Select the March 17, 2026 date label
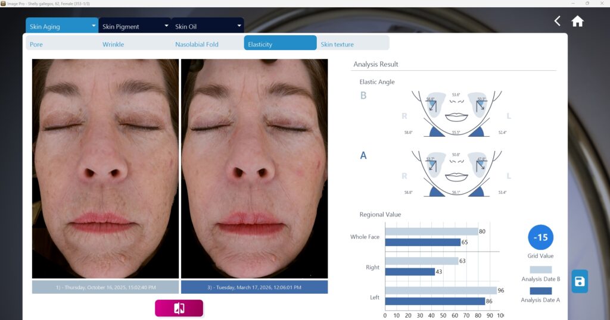The width and height of the screenshot is (610, 320). (x=254, y=287)
